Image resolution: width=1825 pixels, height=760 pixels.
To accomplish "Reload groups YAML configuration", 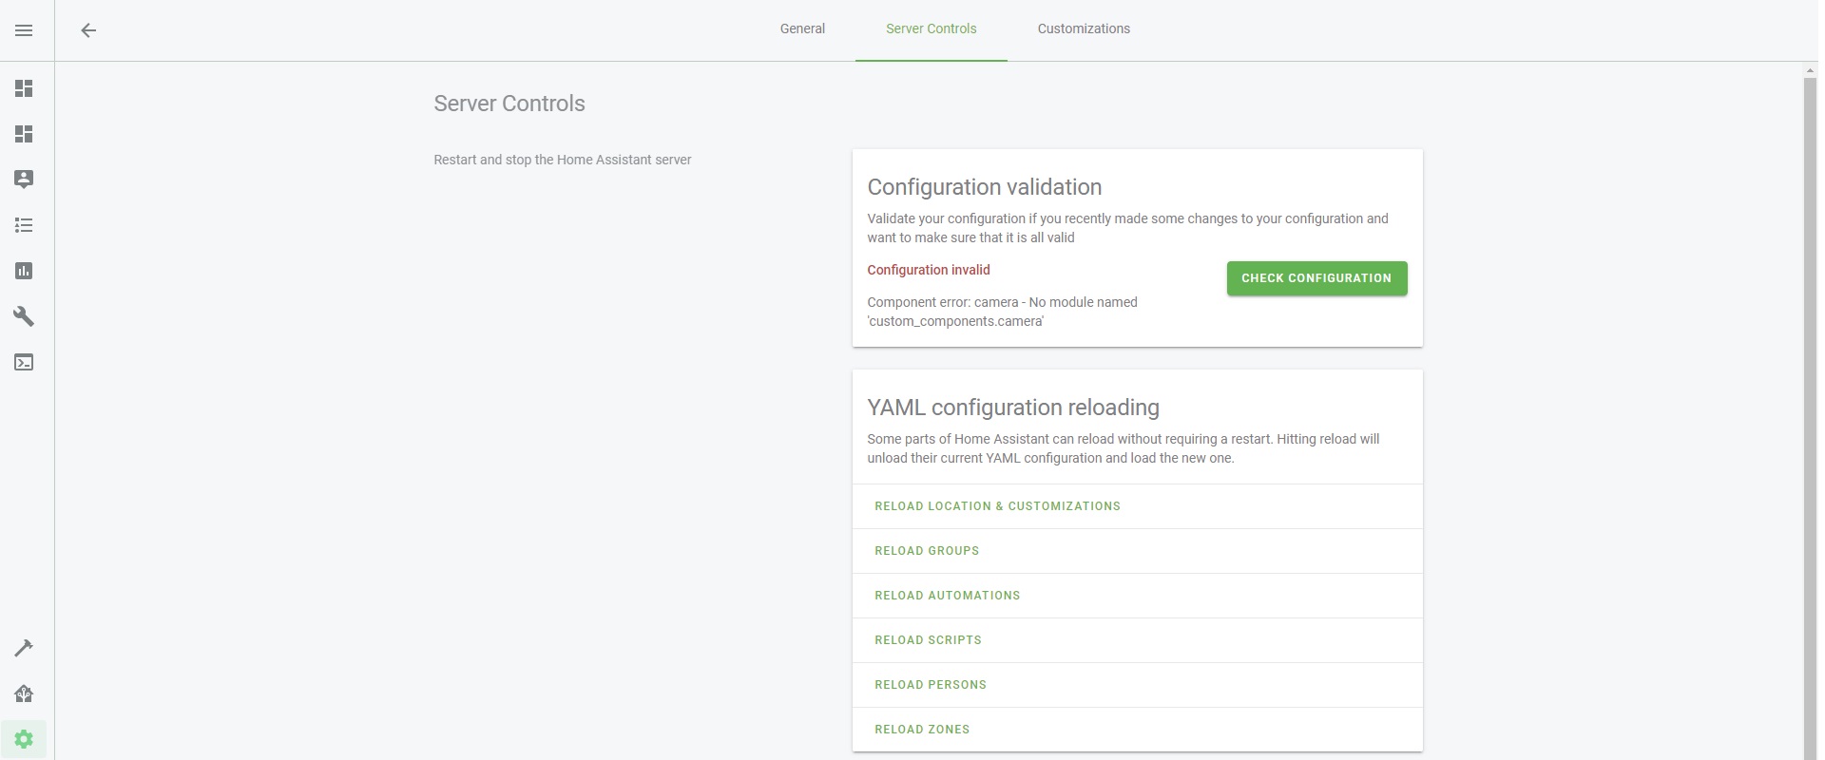I will tap(927, 551).
